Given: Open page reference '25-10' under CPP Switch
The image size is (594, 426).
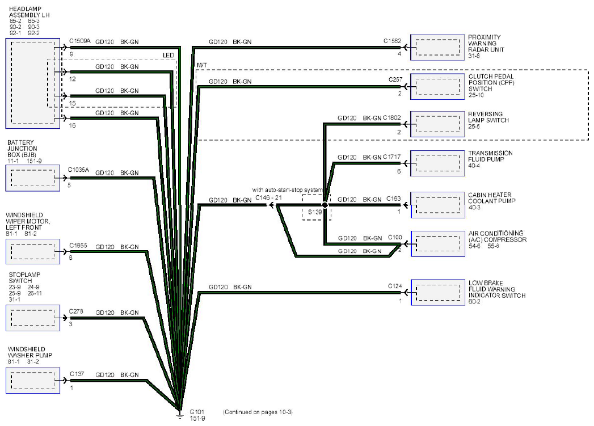Looking at the screenshot, I should tap(476, 95).
